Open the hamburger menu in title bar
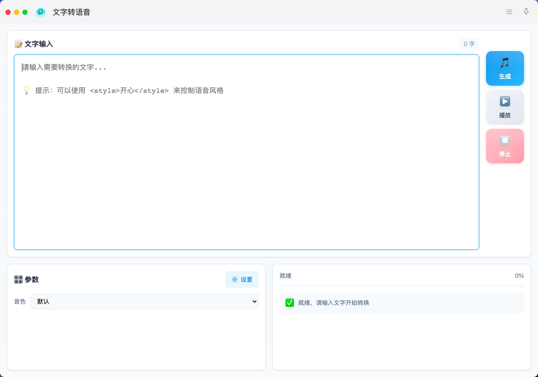 point(509,12)
